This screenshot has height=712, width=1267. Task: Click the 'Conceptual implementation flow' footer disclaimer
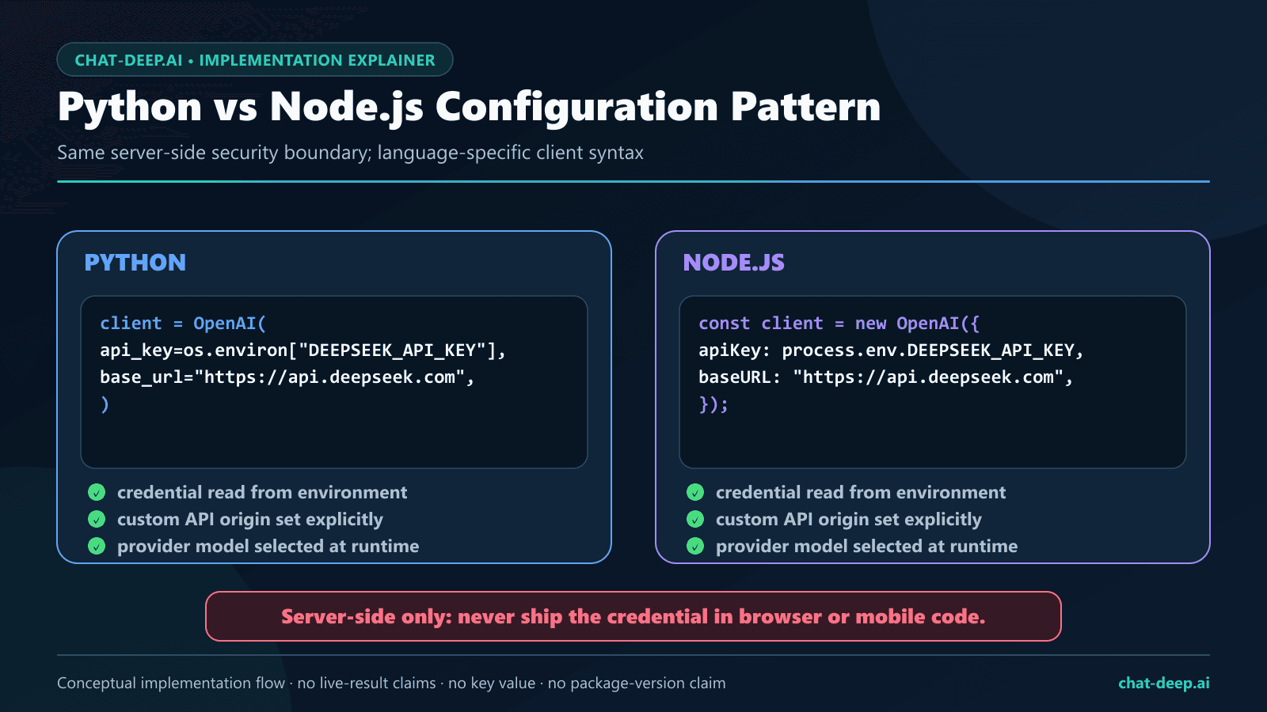coord(391,683)
